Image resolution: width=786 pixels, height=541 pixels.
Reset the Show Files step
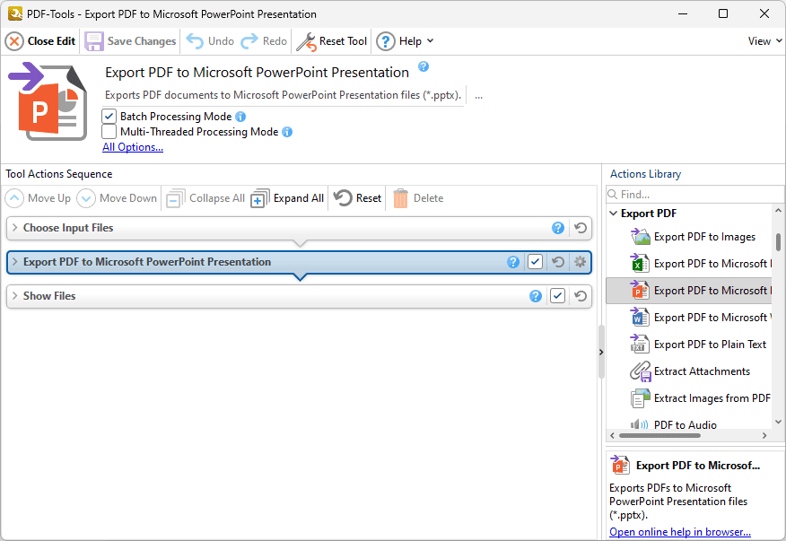coord(581,296)
